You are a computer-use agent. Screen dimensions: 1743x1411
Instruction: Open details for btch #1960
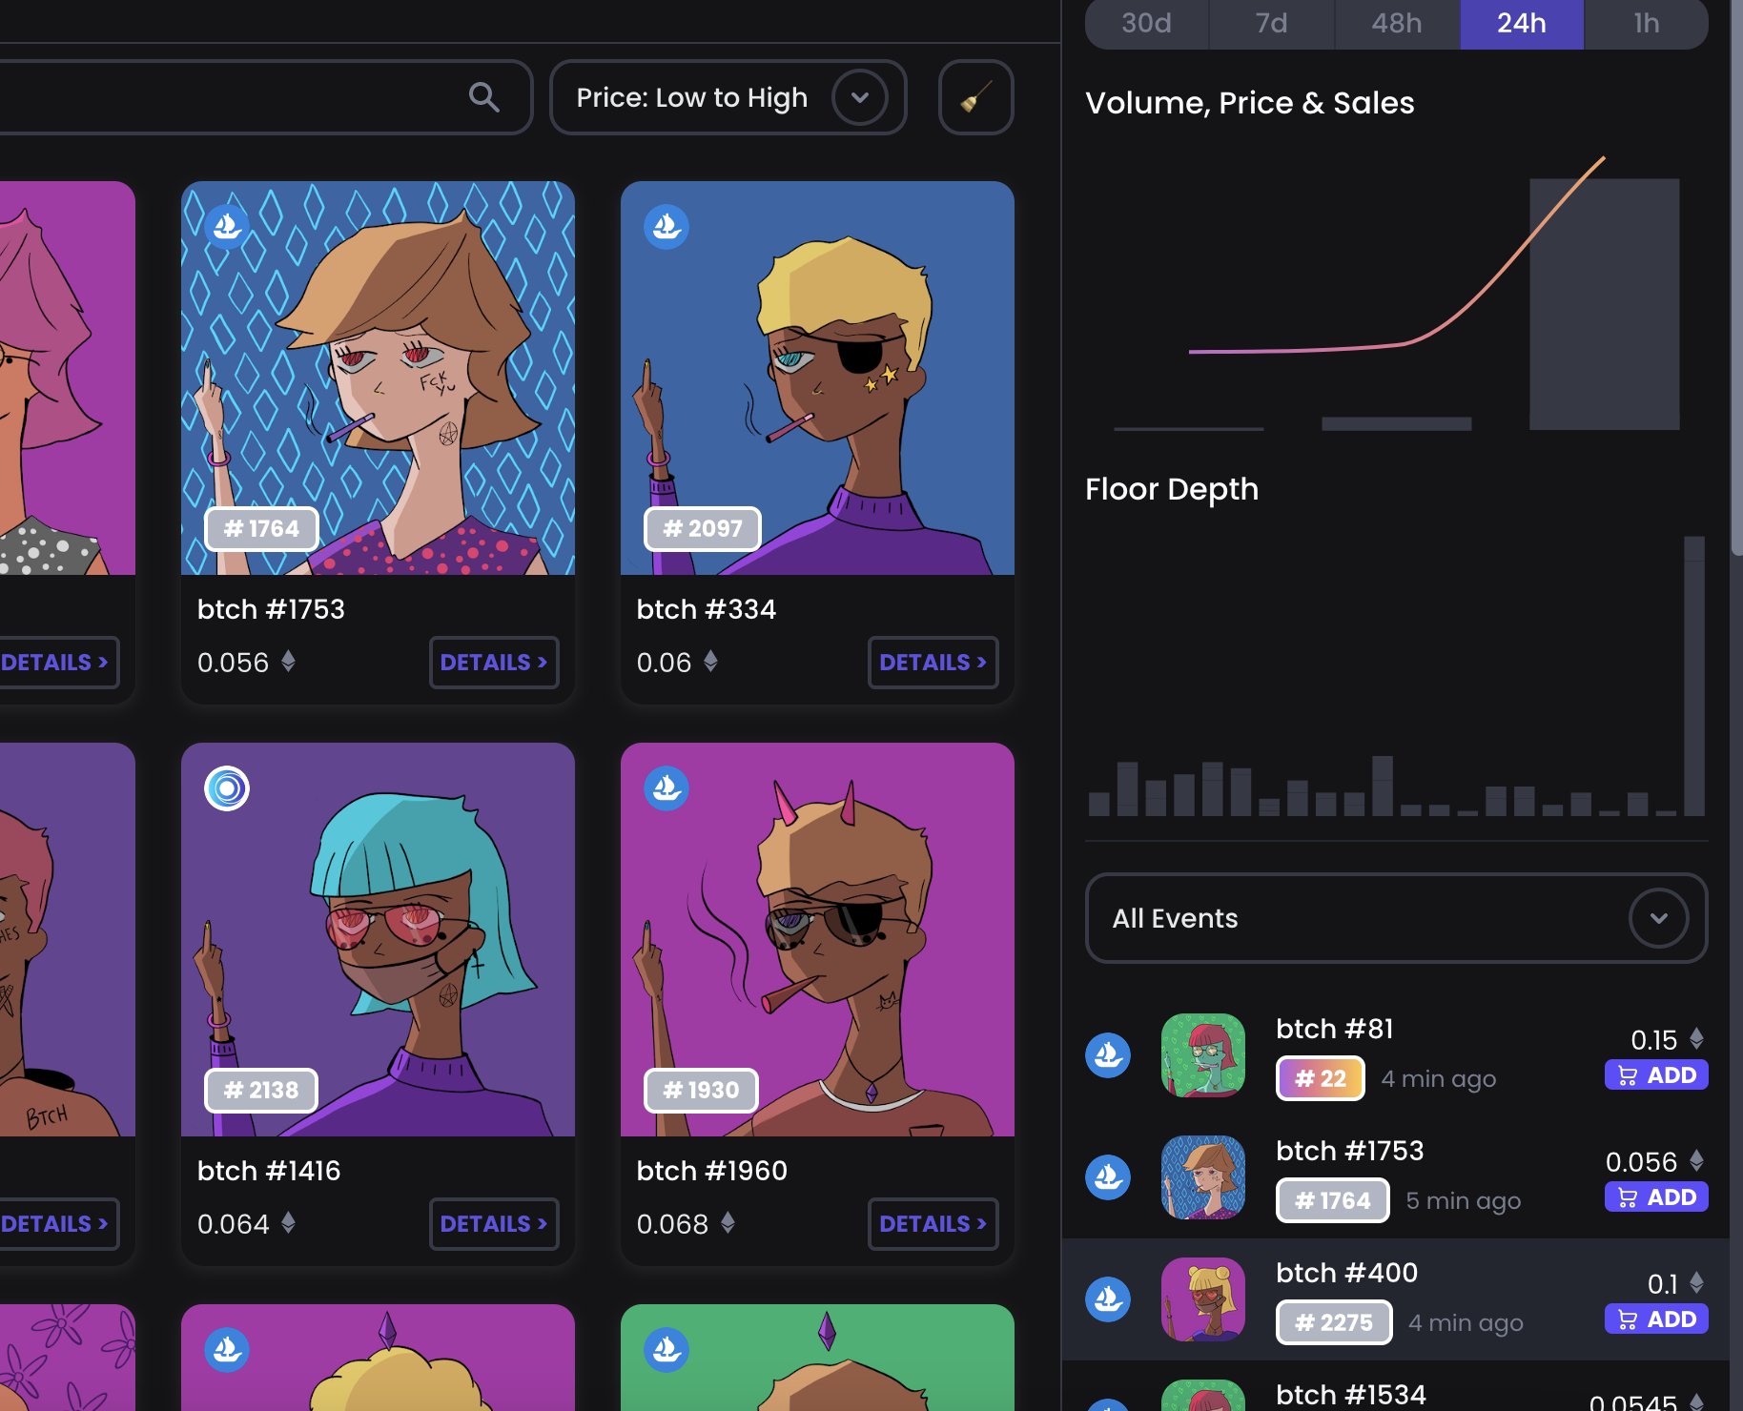pyautogui.click(x=933, y=1223)
